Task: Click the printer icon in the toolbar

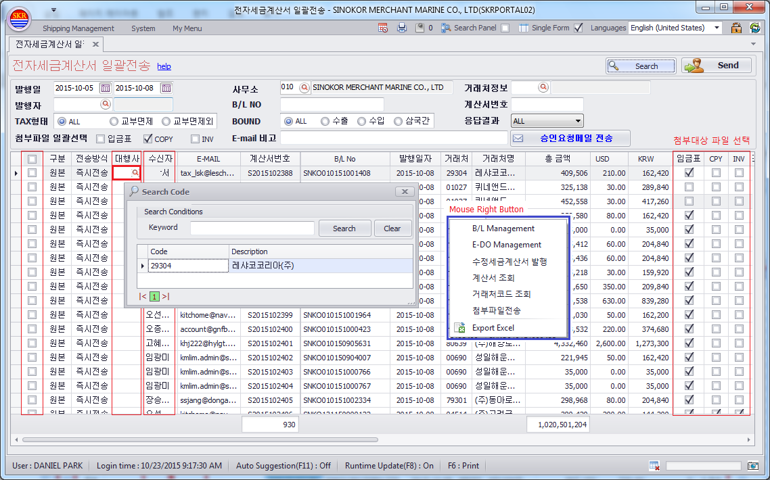Action: (x=402, y=28)
